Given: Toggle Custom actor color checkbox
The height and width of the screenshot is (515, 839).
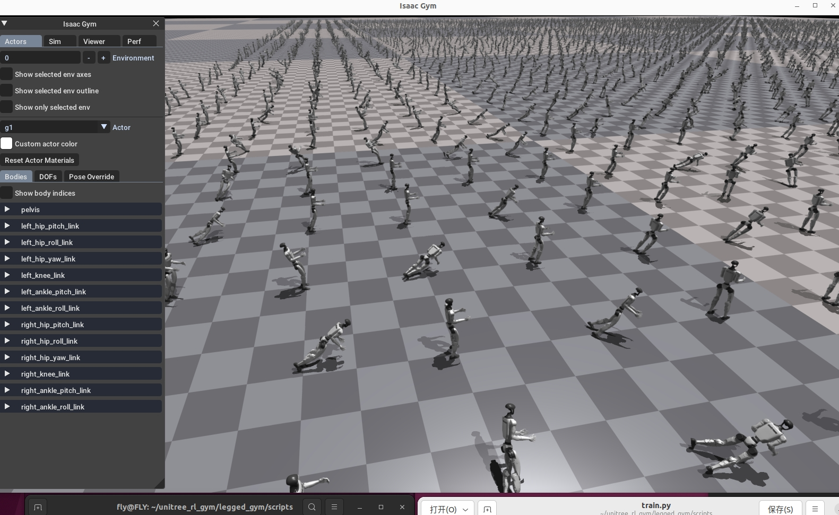Looking at the screenshot, I should [x=6, y=144].
